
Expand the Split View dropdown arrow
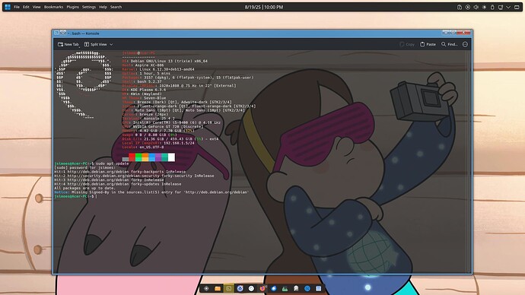(111, 45)
